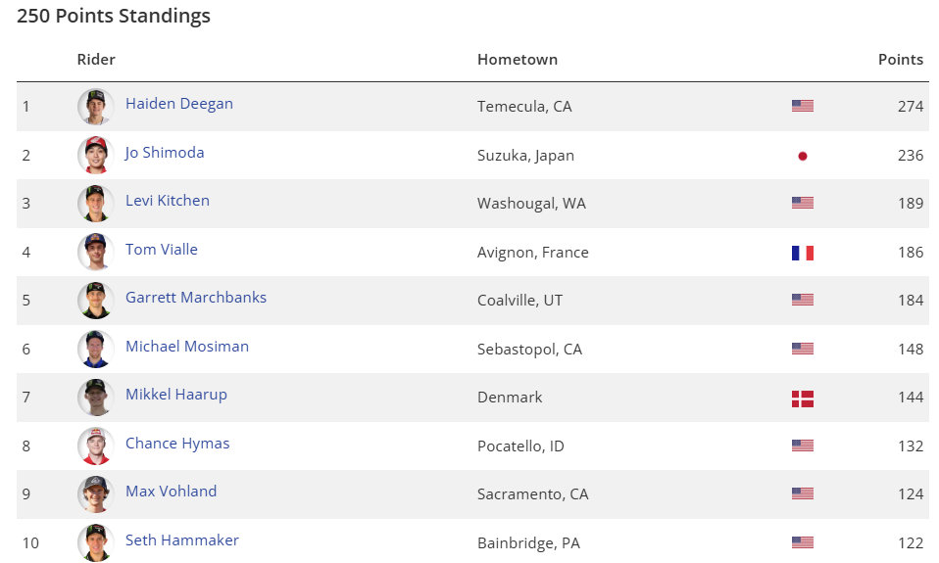
Task: Click the US flag in Haiden Deegan's row
Action: (x=803, y=106)
